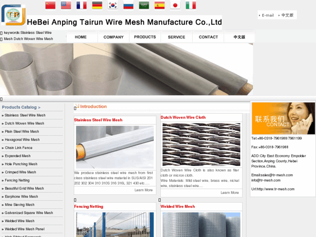
Task: Open the Dutch Woven Wire Cloth card title
Action: 183,117
